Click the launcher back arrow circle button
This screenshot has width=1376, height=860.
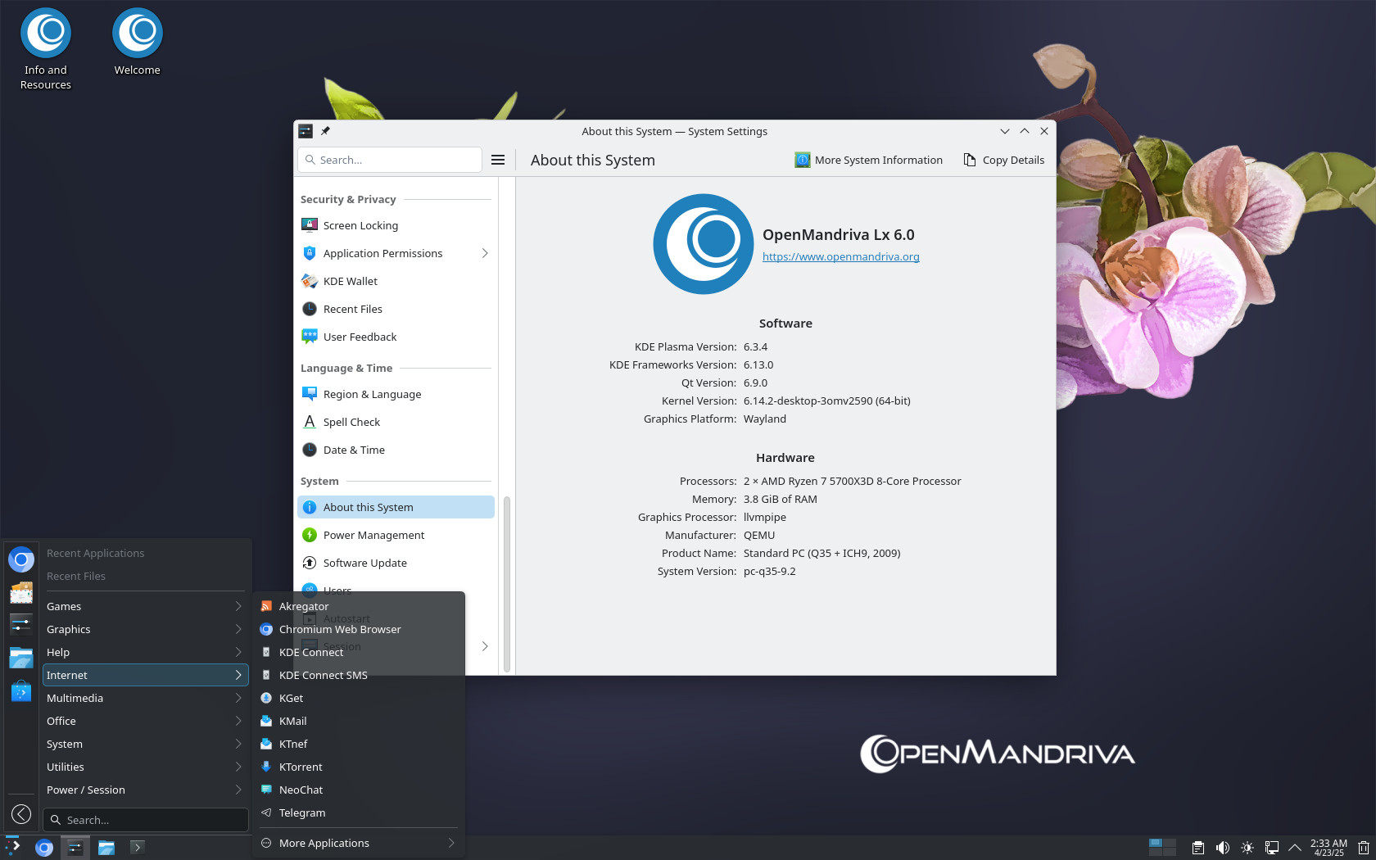pos(21,814)
